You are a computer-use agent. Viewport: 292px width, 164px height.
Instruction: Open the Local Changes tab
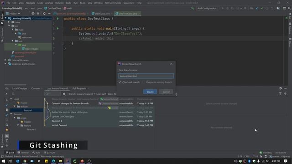20,88
